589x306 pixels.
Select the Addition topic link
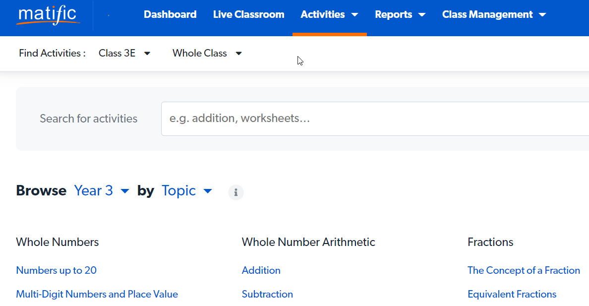click(261, 270)
